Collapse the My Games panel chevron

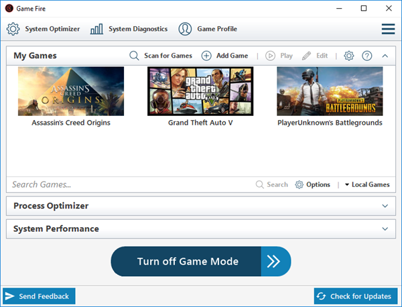tap(385, 56)
